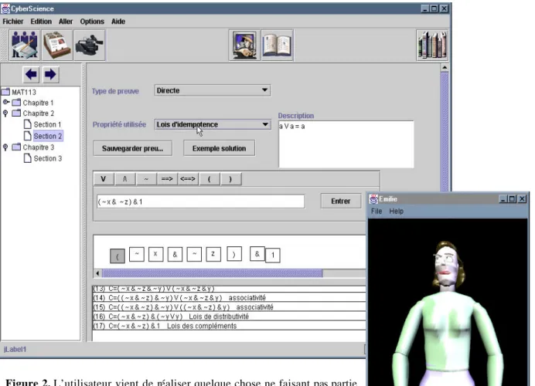Open the open book toolbar icon
The width and height of the screenshot is (535, 386).
click(x=278, y=45)
